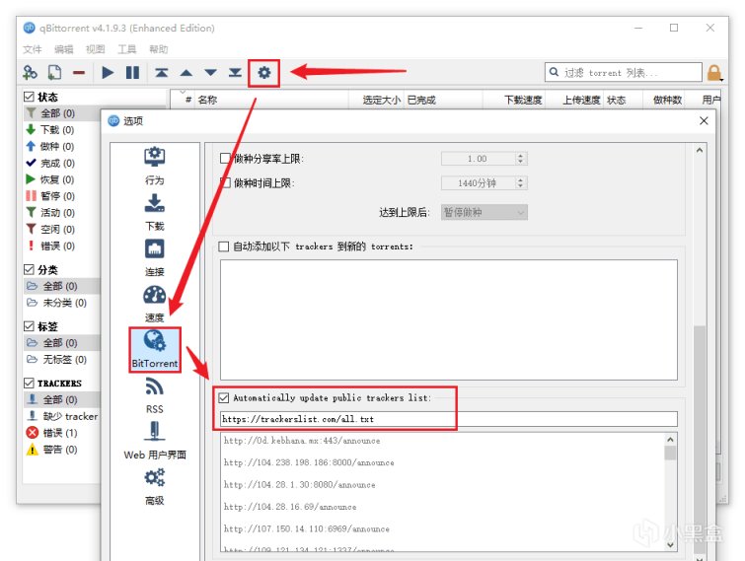Open options with the gear toolbar icon
This screenshot has height=561, width=745.
[264, 73]
